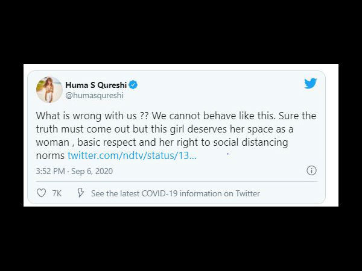Click the phrase 'What is wrong with us ??'

coord(94,116)
